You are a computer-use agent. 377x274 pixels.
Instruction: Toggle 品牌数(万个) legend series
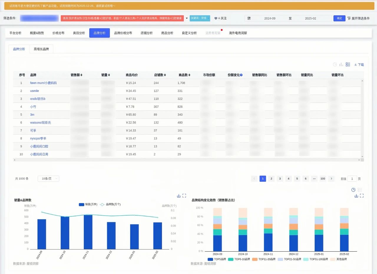(x=110, y=204)
